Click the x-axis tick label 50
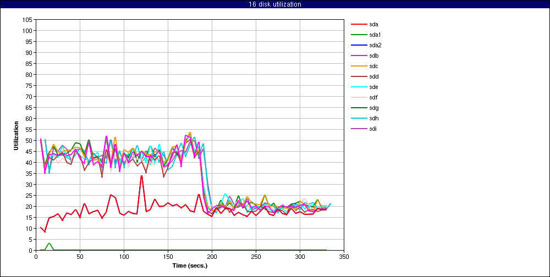The width and height of the screenshot is (550, 277). (x=80, y=257)
